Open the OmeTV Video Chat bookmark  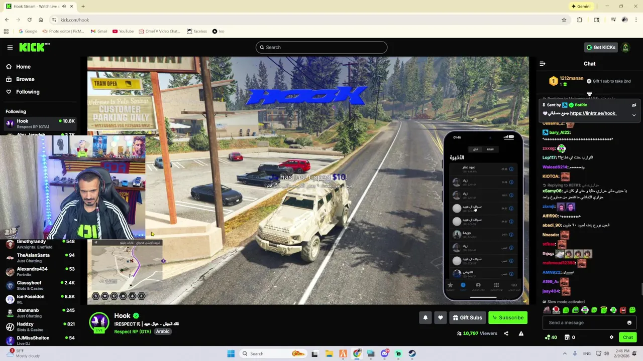coord(159,31)
